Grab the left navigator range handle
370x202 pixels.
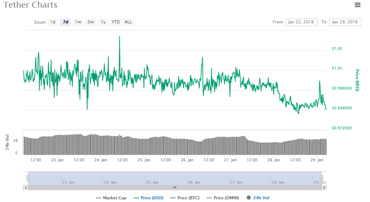(28, 178)
